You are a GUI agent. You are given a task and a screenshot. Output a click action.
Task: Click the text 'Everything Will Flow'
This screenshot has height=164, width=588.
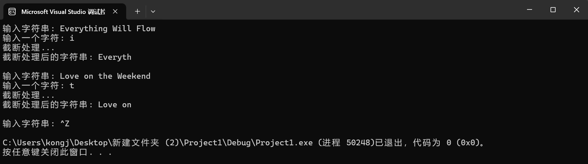pyautogui.click(x=108, y=29)
